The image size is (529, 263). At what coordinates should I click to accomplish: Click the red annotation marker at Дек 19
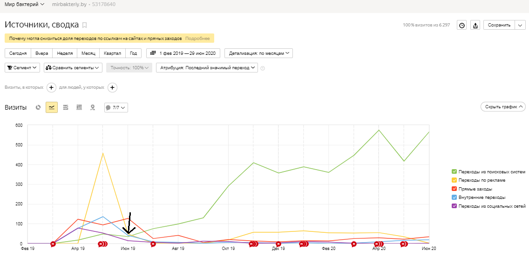point(278,244)
